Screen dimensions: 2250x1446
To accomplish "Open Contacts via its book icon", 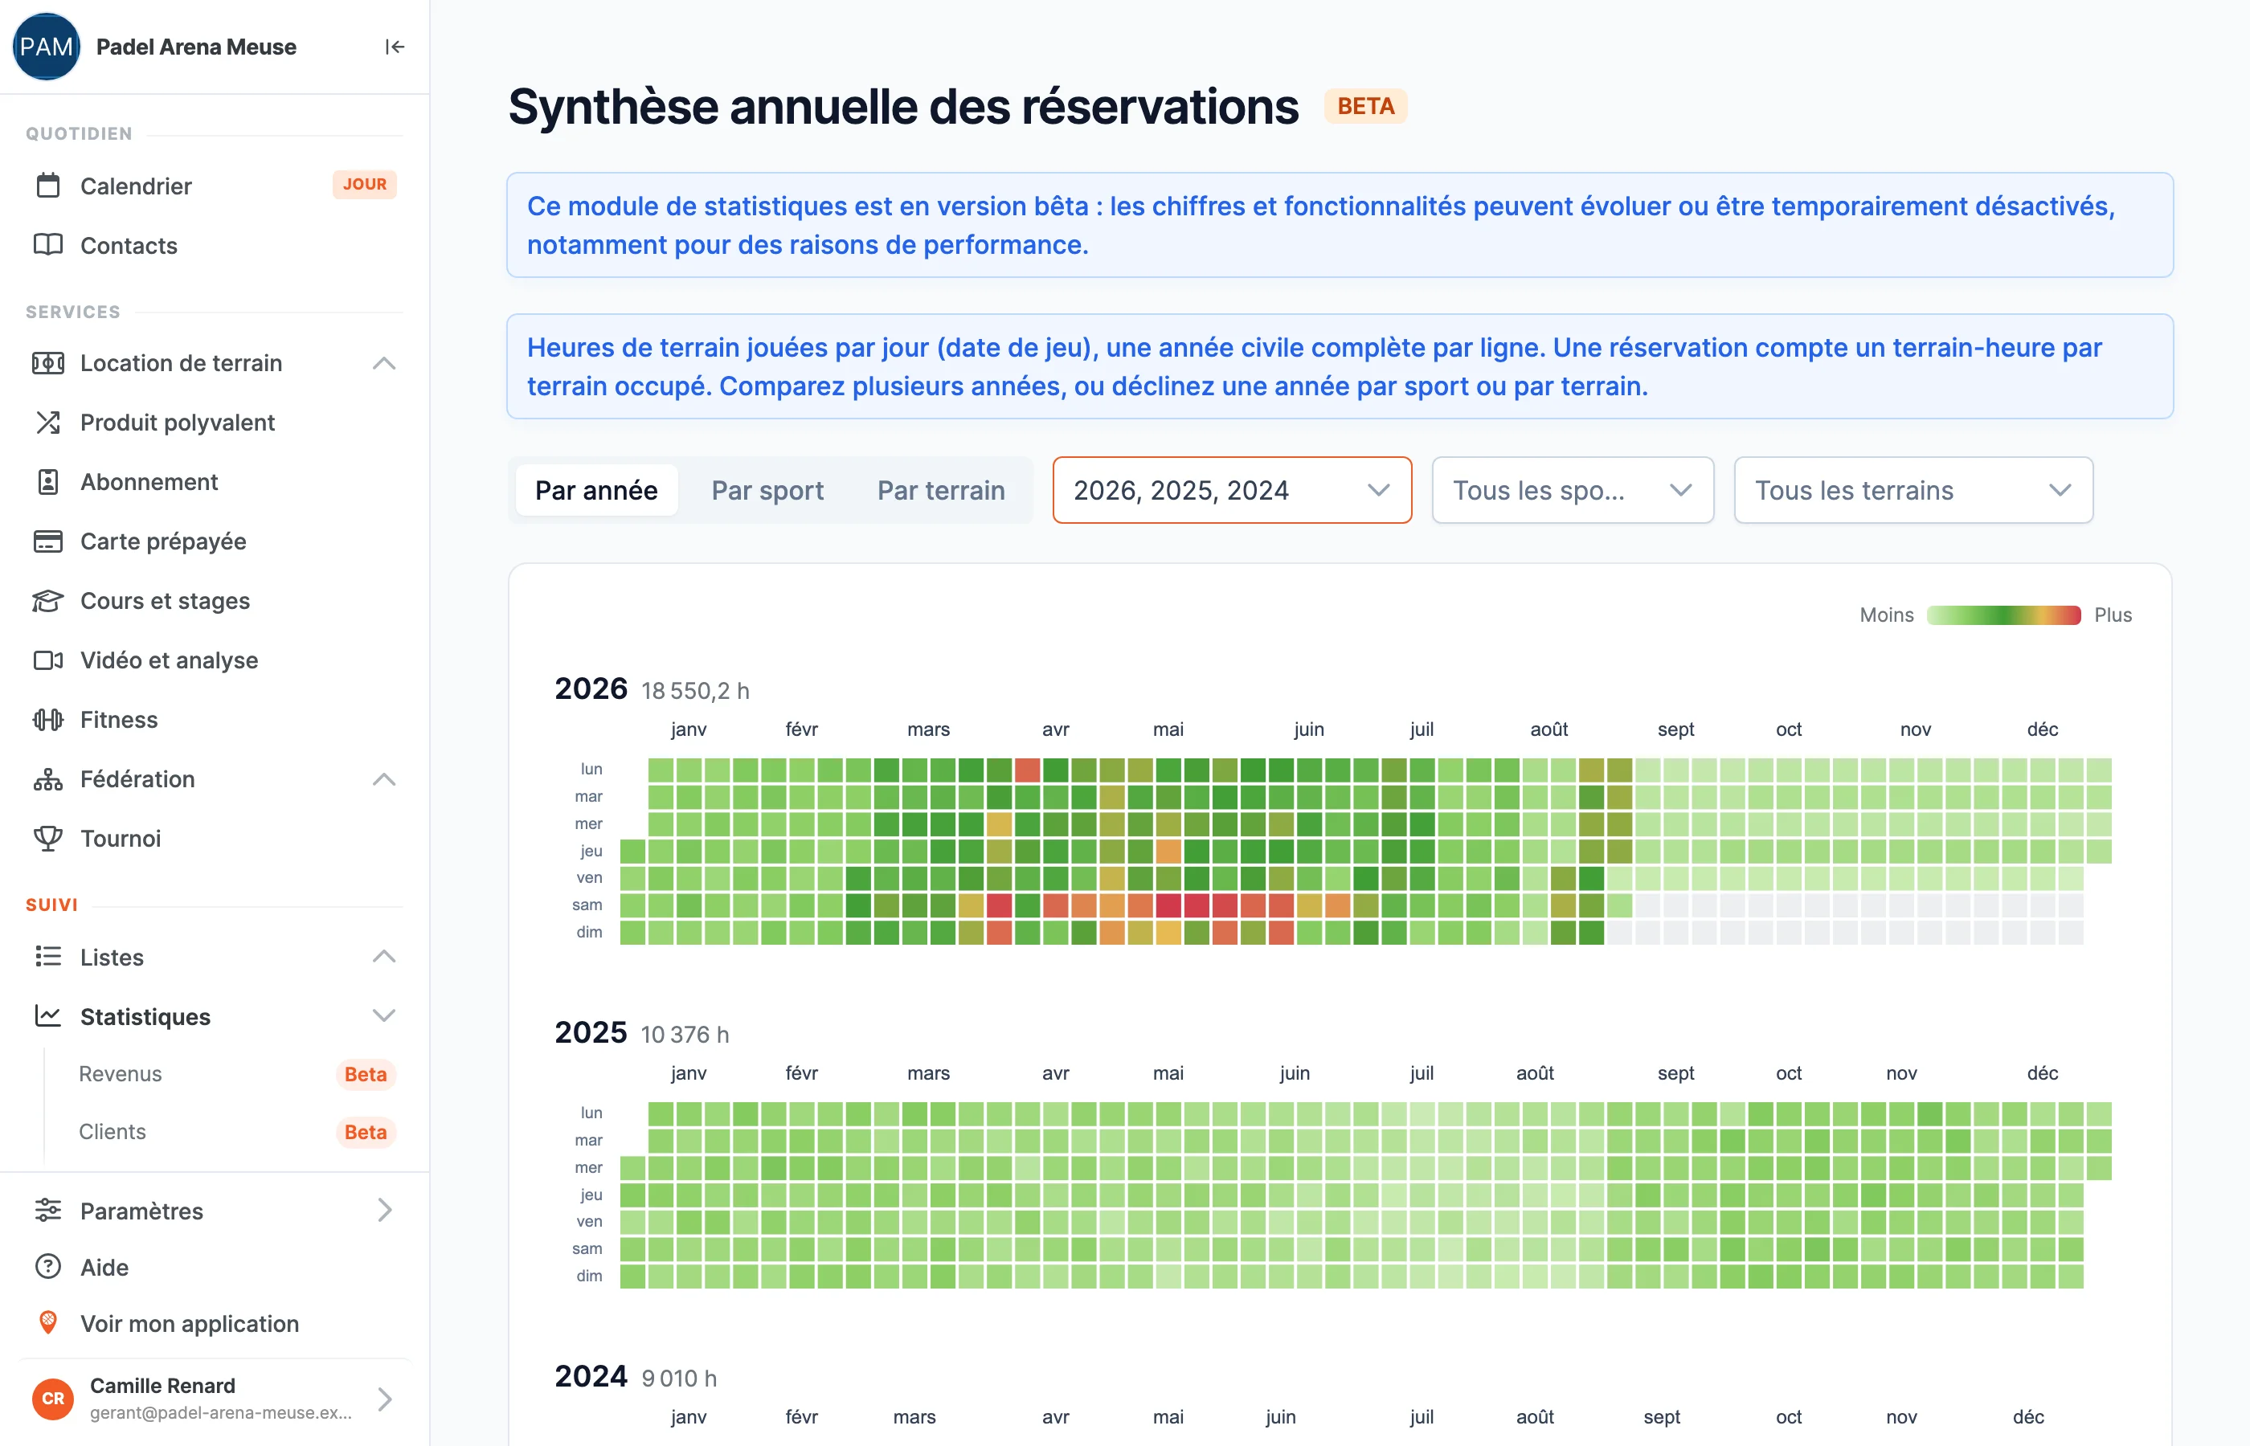I will pyautogui.click(x=48, y=245).
